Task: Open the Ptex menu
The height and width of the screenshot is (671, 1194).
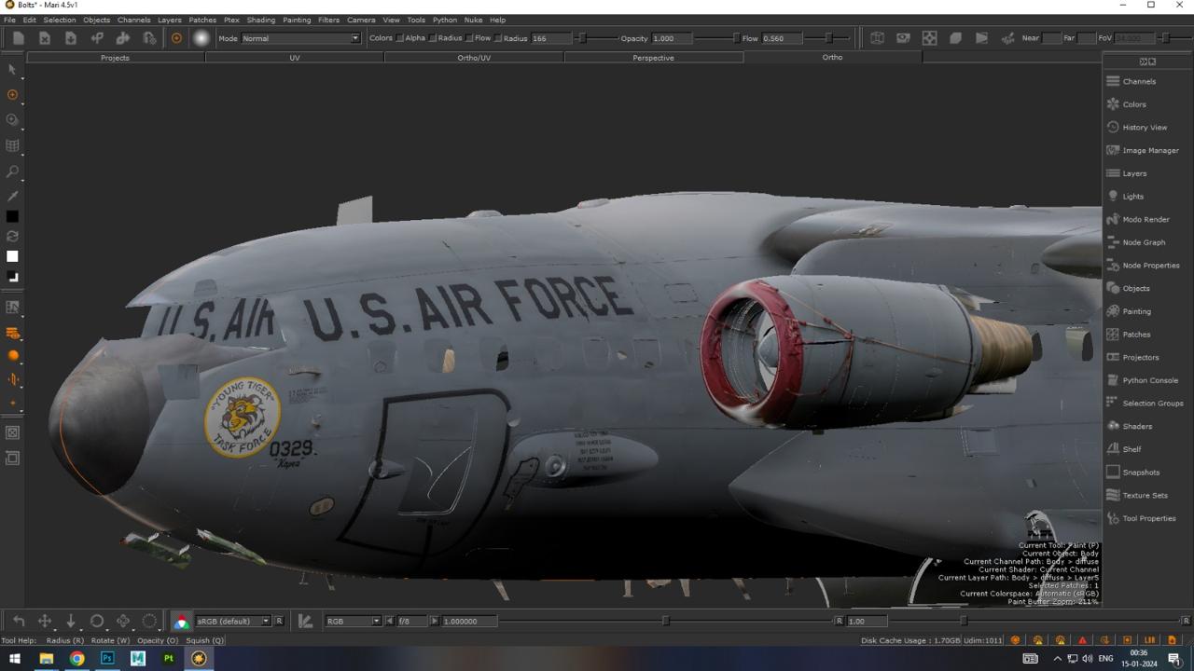Action: 230,20
